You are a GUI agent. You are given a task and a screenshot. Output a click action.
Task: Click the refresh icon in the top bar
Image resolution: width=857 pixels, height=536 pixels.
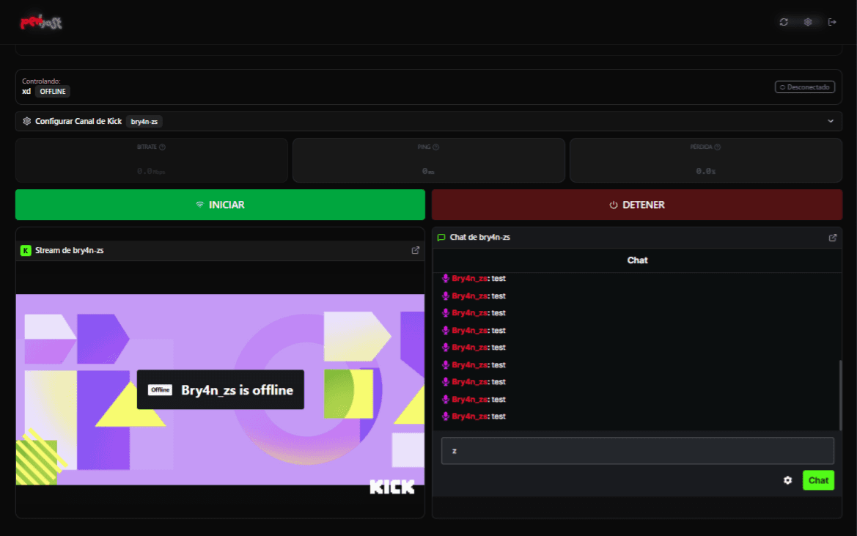pos(784,21)
